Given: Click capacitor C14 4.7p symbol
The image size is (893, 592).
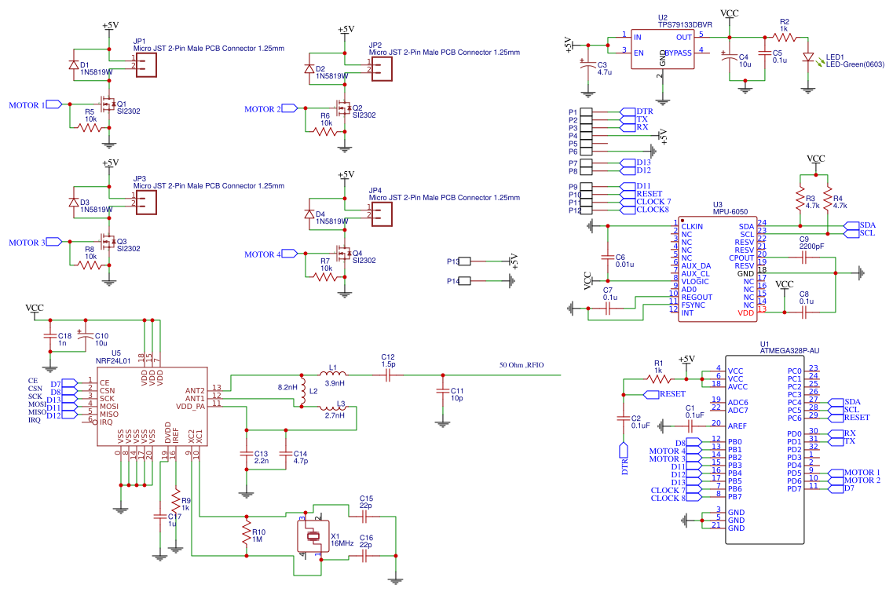Looking at the screenshot, I should click(286, 454).
